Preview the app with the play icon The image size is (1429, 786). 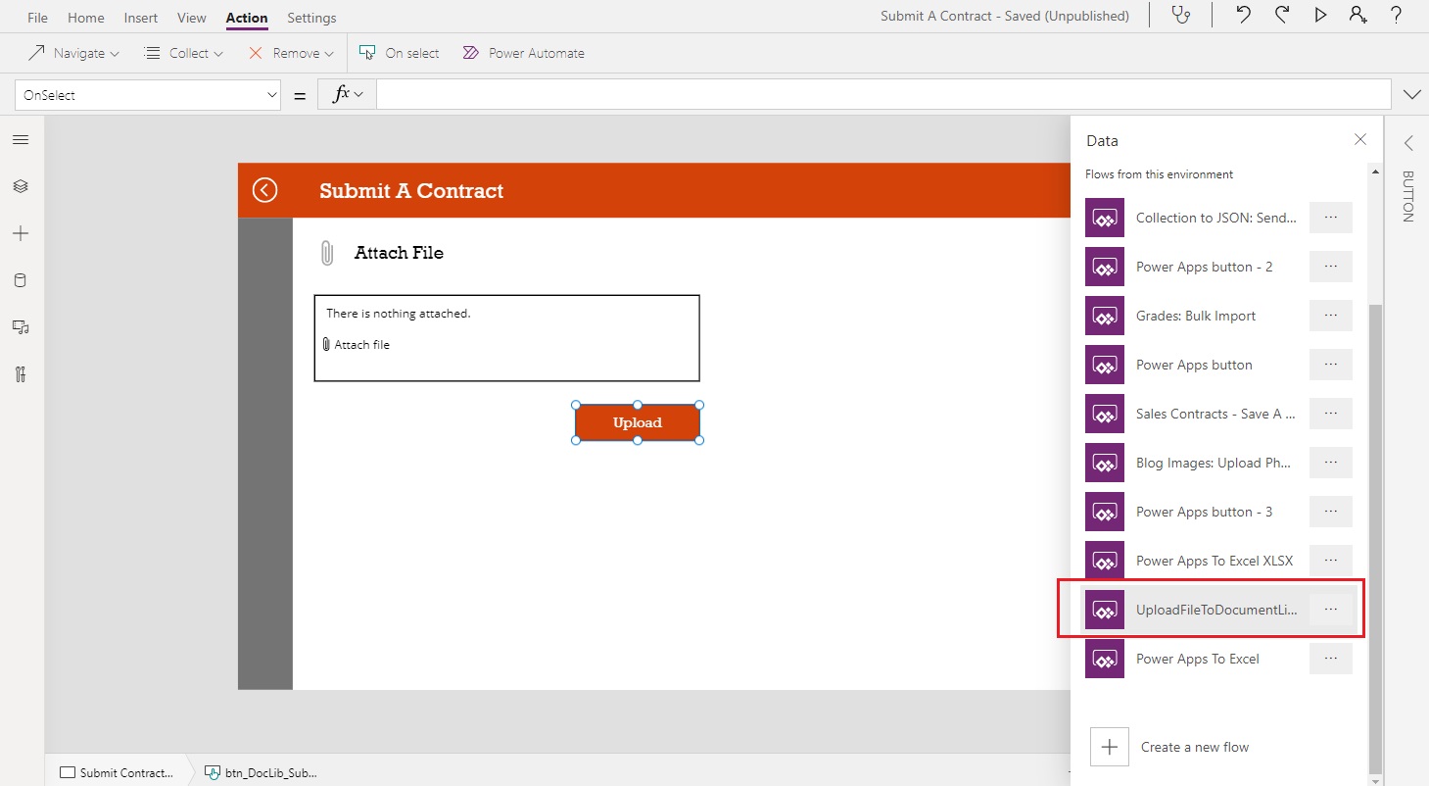[x=1320, y=15]
